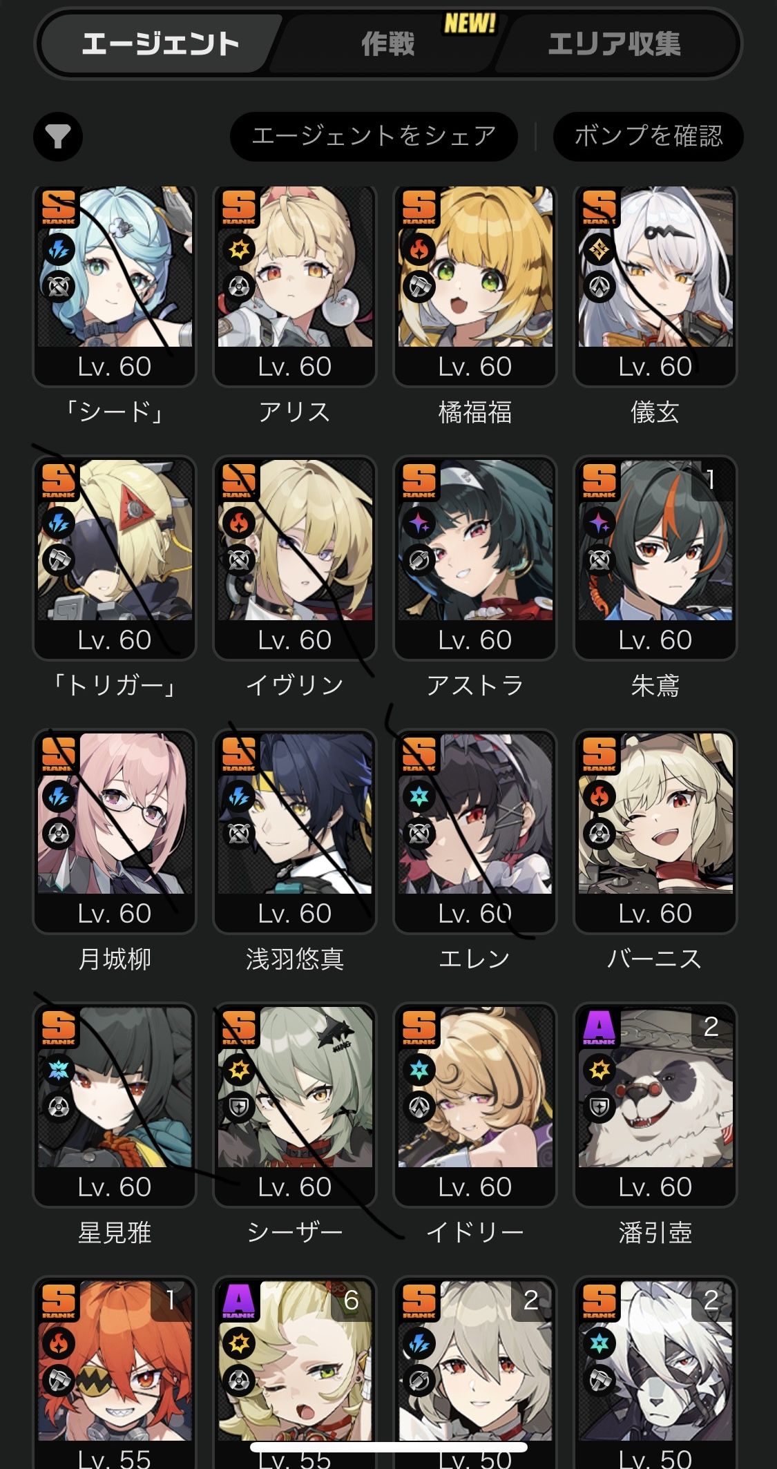Switch to the 作戦 tab

(x=388, y=45)
